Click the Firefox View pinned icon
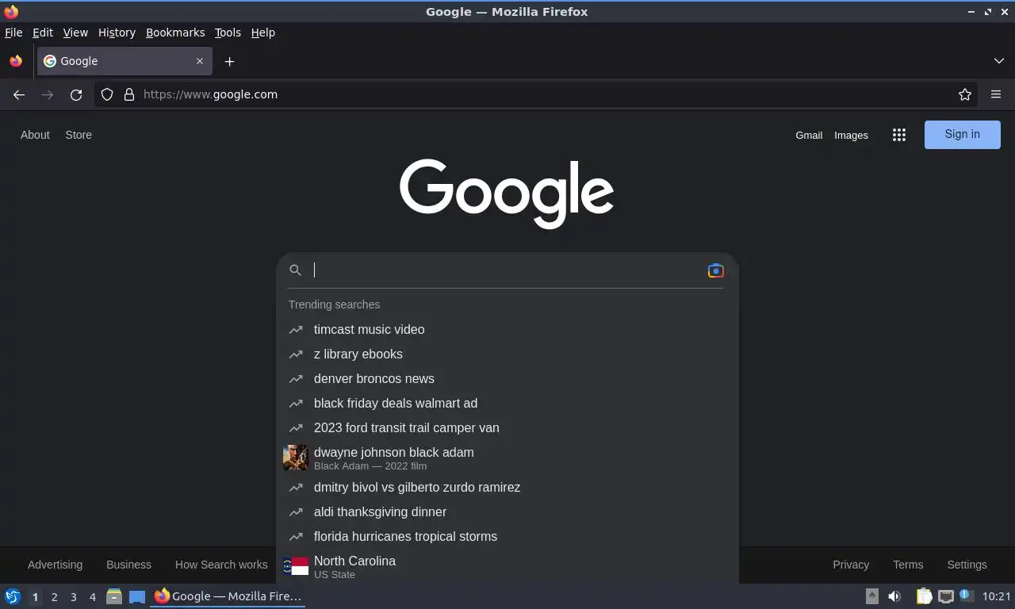The height and width of the screenshot is (609, 1015). (16, 61)
